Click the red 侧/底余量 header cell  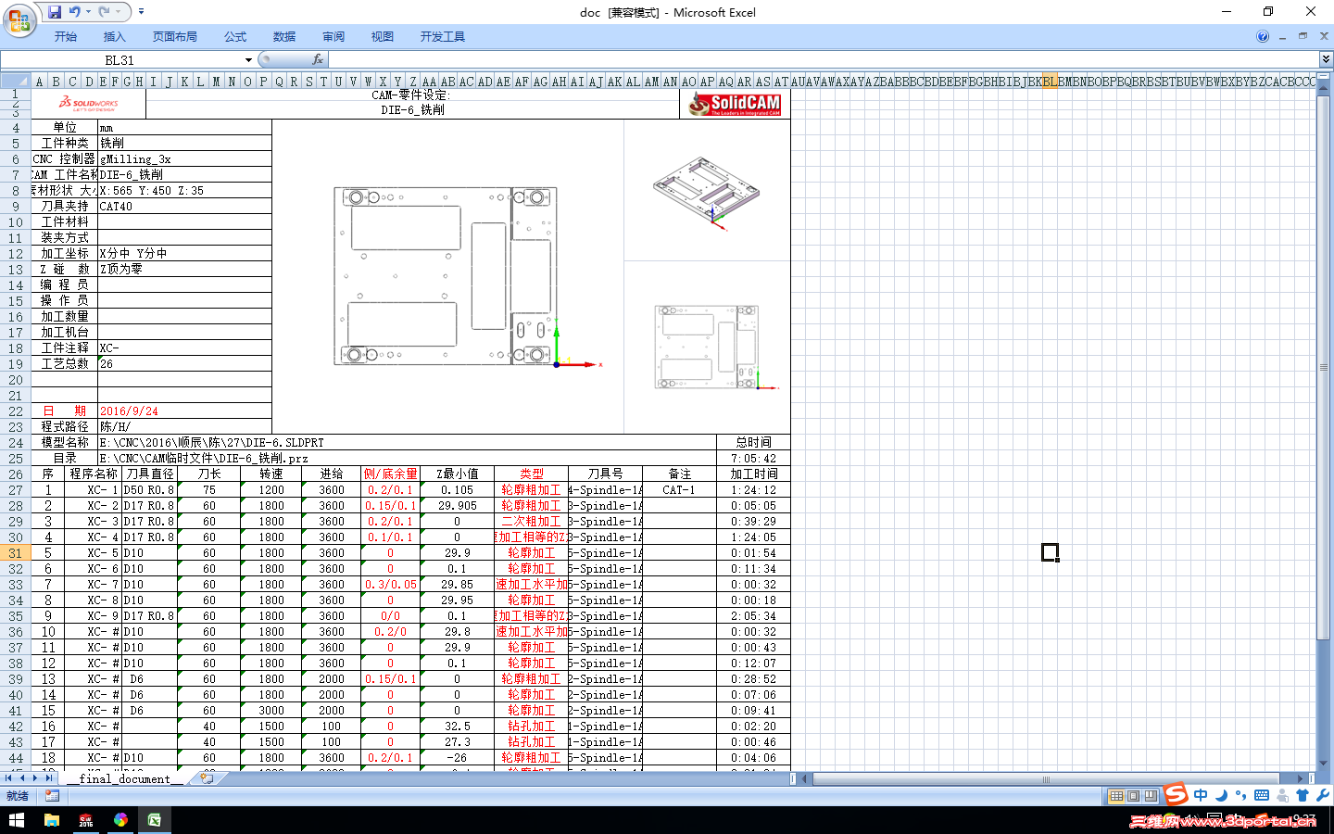(390, 474)
